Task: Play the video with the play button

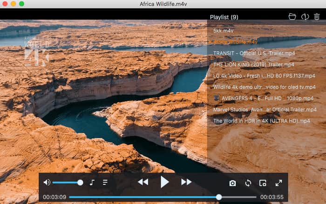Action: 165,182
